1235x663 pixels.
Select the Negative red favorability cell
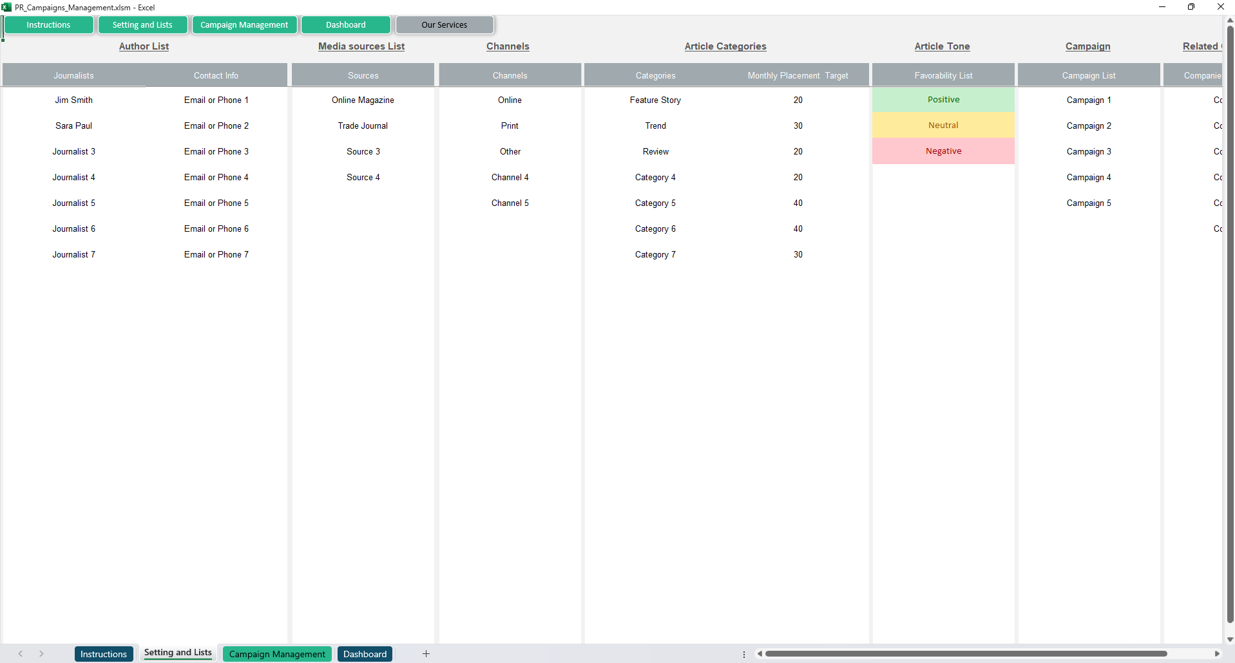(943, 151)
